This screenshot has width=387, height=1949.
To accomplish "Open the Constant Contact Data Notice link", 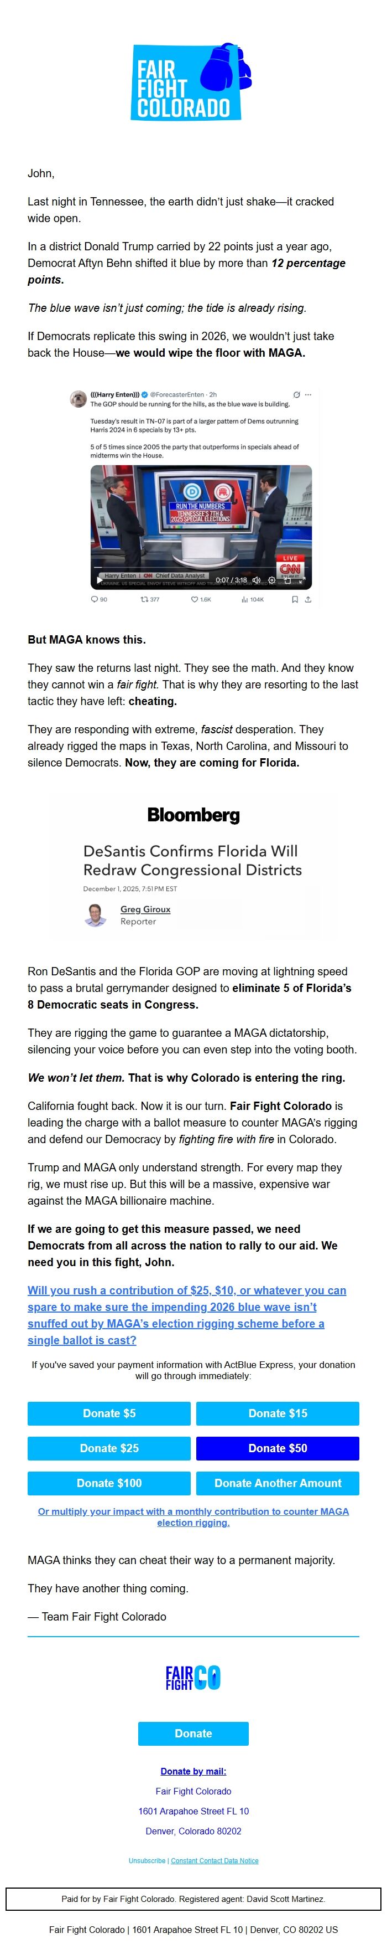I will coord(215,1860).
